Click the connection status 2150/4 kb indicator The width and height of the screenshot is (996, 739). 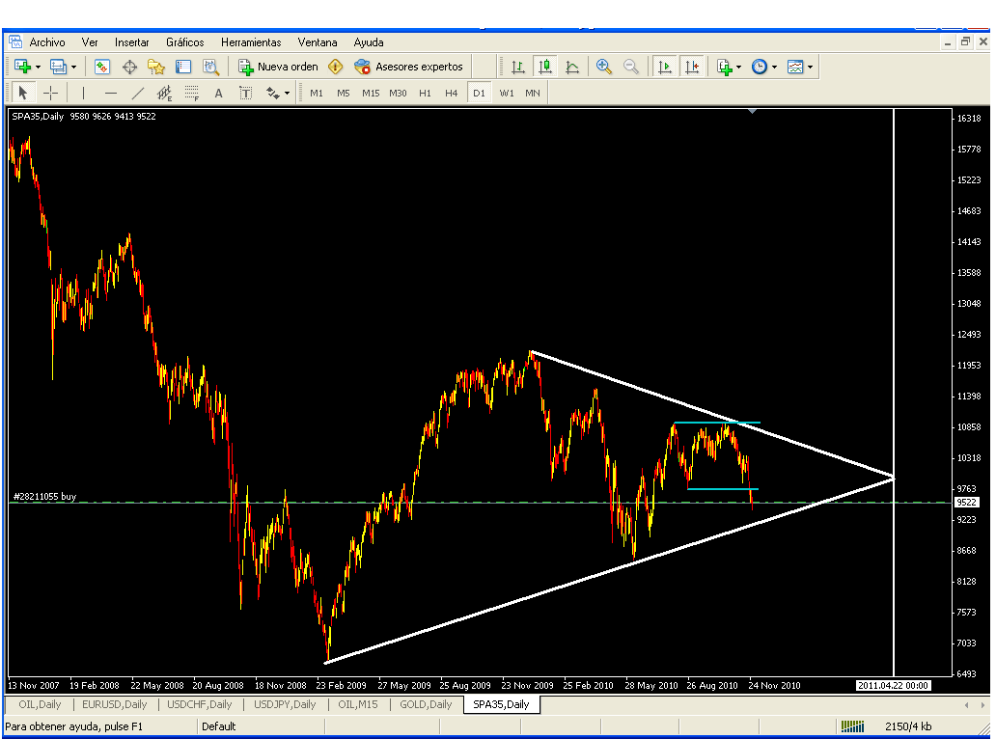coord(886,726)
